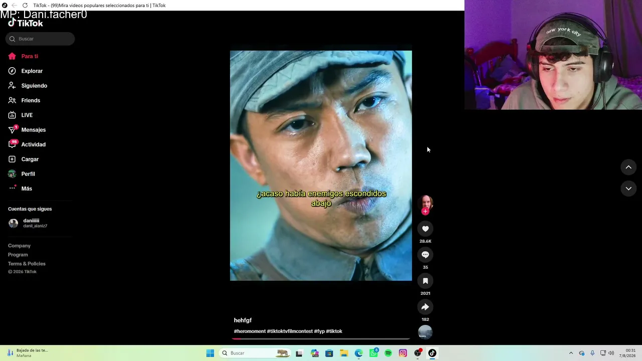Open the hehfgf creator username
Screen dimensions: 642x361
tap(243, 320)
